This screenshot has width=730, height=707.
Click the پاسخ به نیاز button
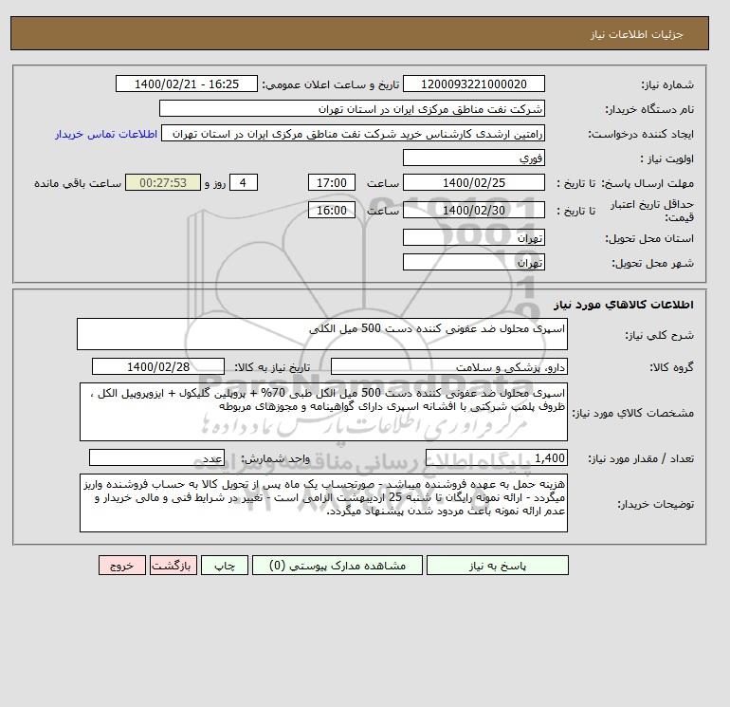(x=497, y=566)
